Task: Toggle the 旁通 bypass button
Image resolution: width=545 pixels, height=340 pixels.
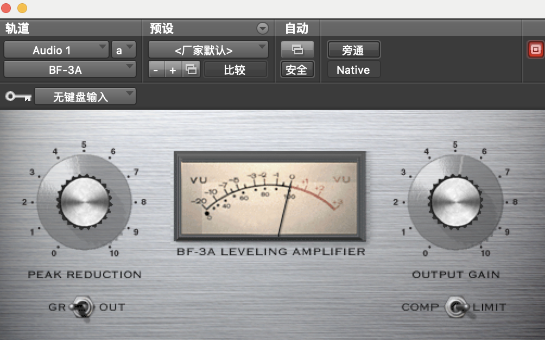Action: [x=353, y=50]
